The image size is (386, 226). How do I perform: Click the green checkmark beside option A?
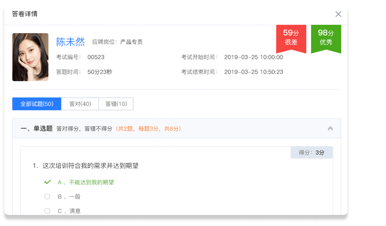[x=47, y=182]
